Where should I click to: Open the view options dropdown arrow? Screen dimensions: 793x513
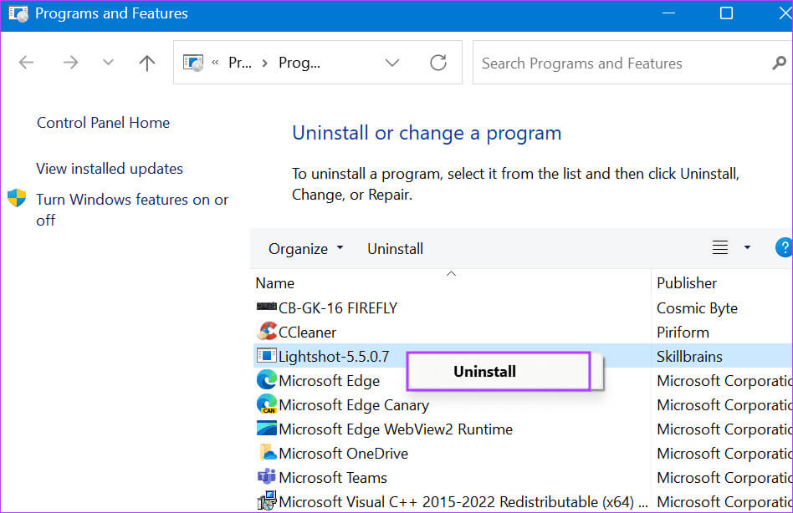(747, 247)
